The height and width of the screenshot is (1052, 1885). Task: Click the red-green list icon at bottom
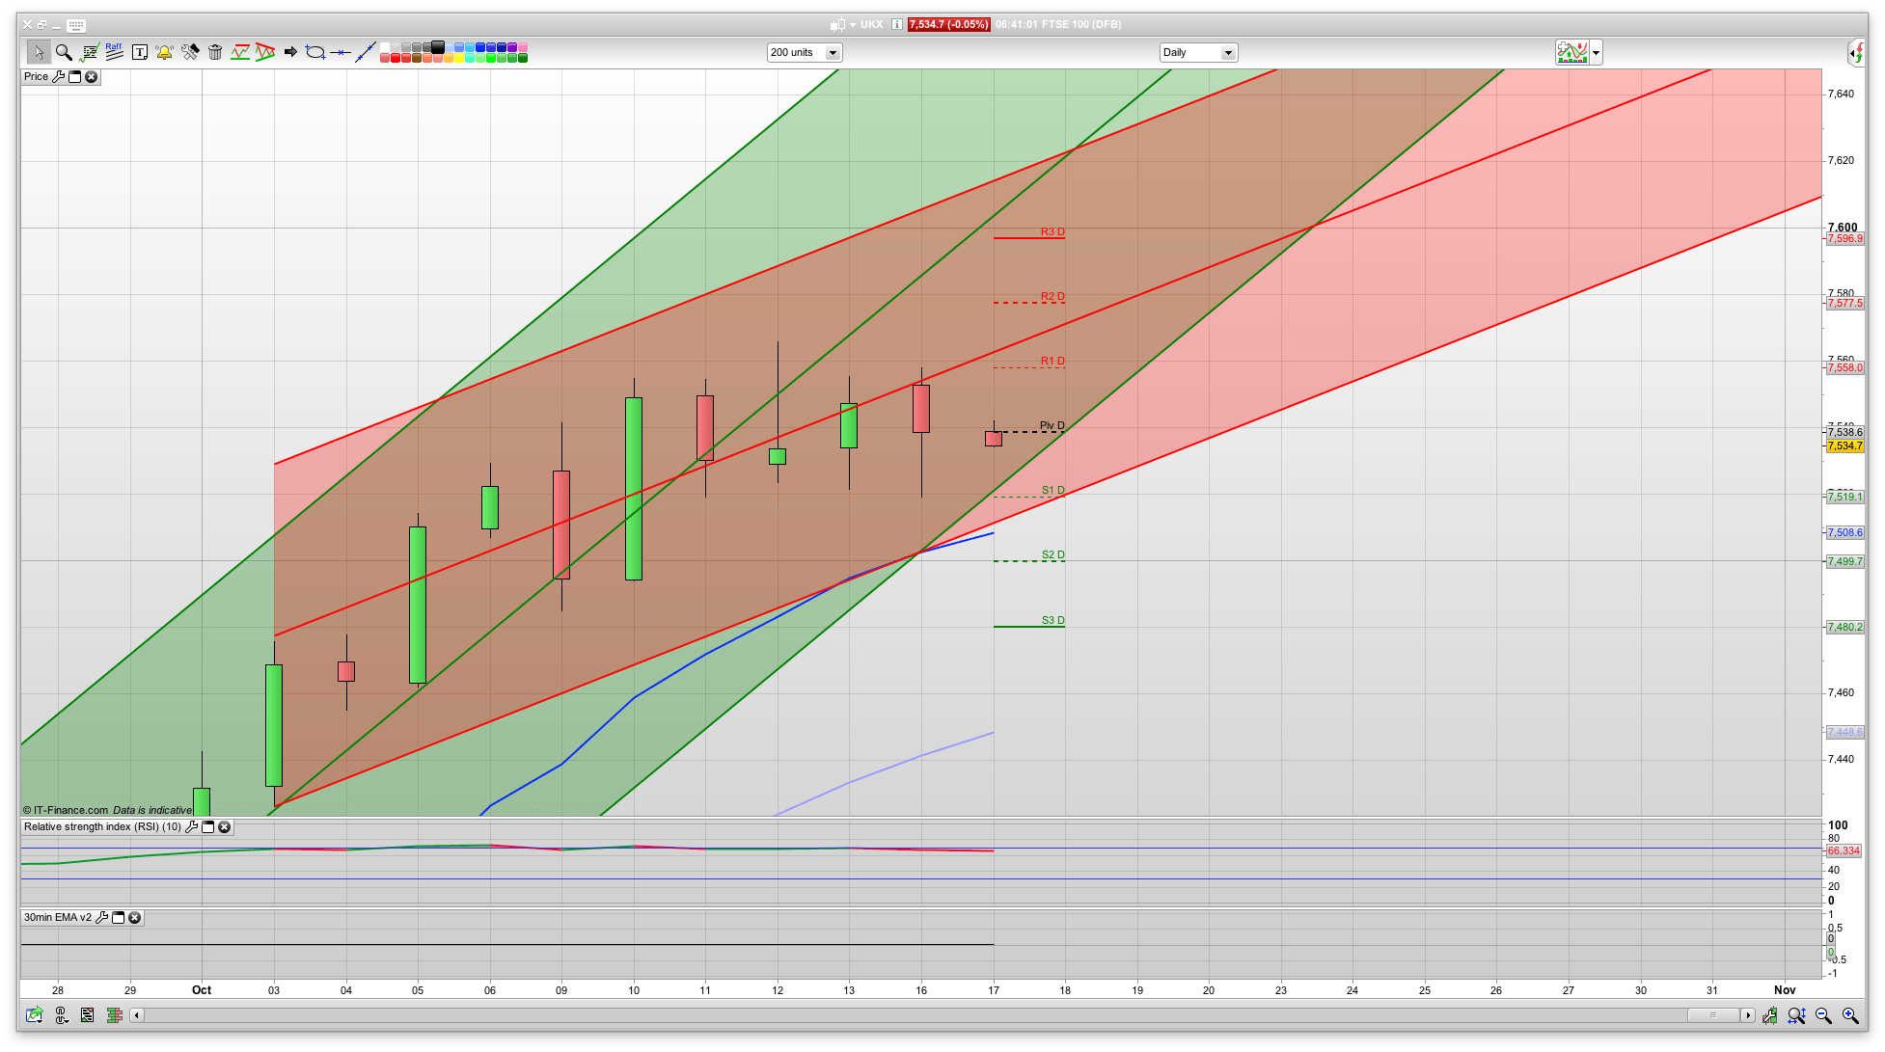[x=88, y=1015]
